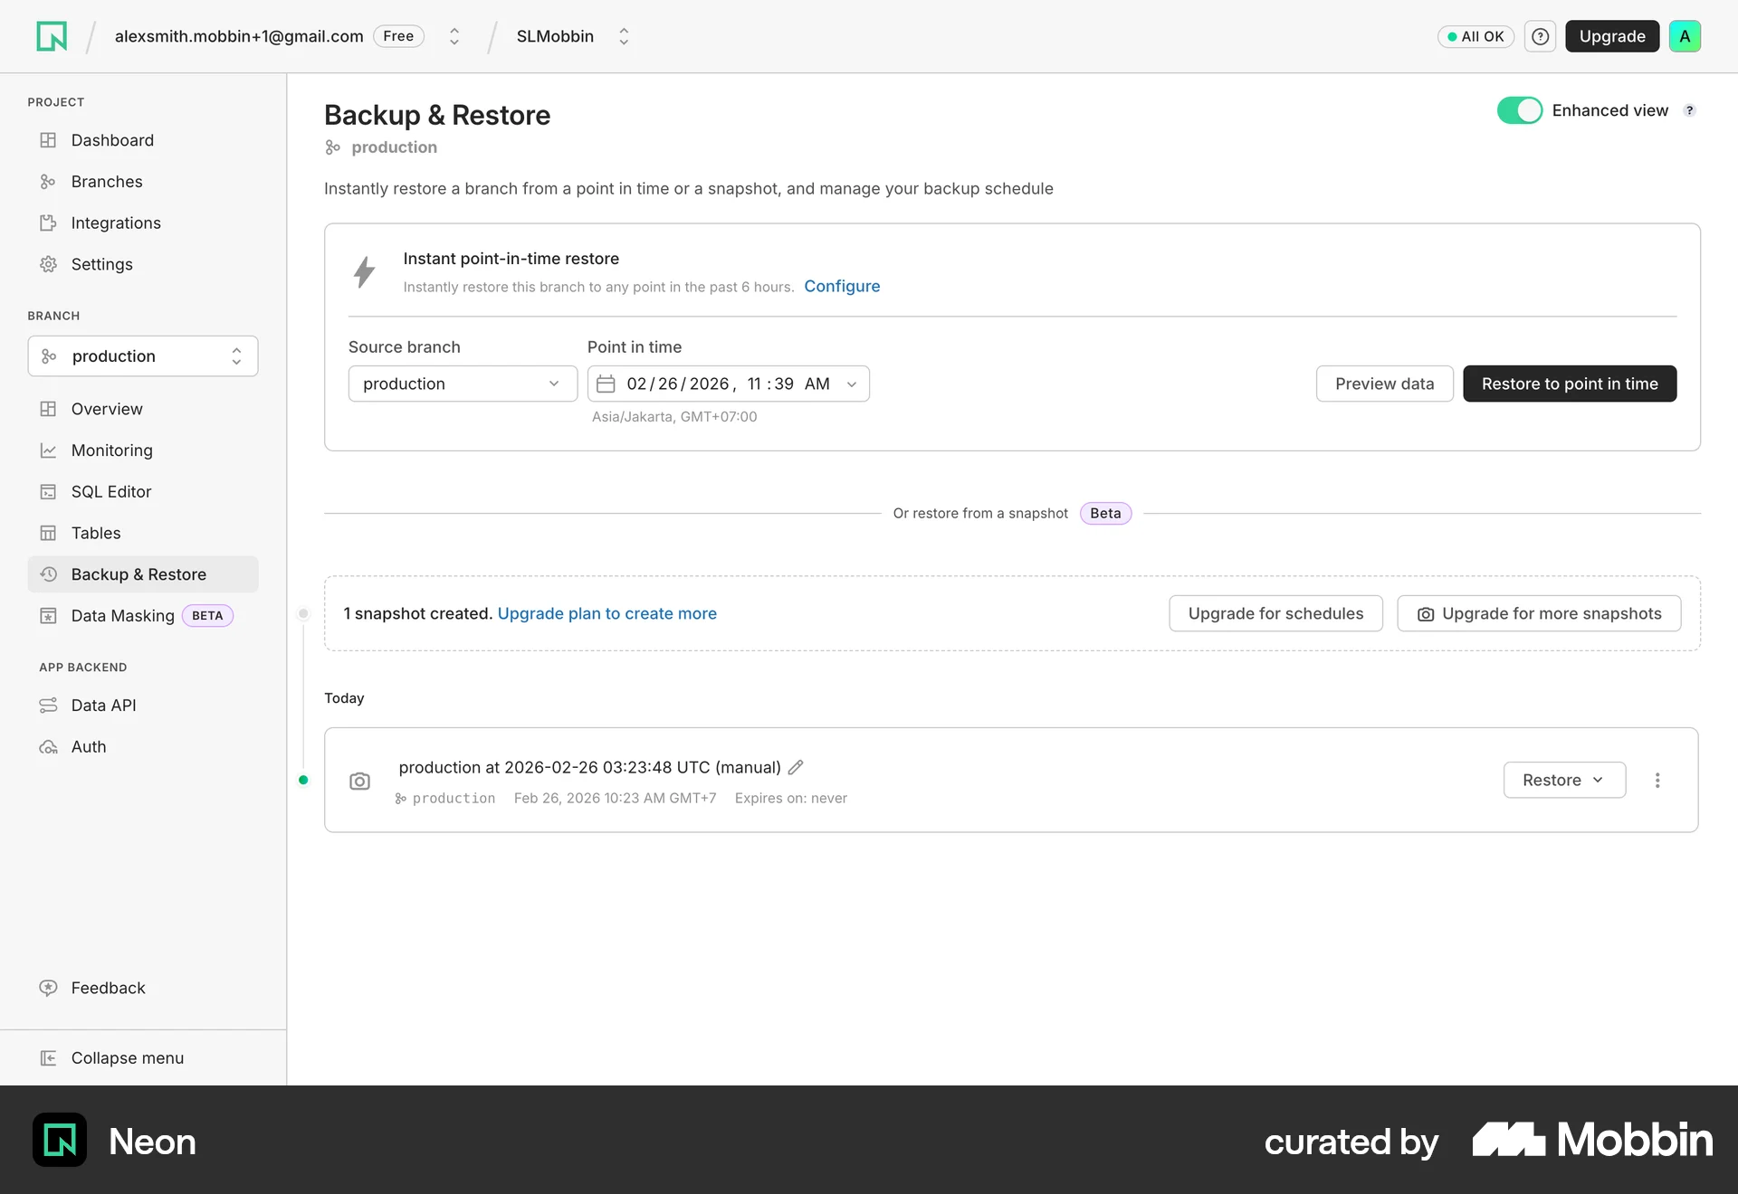Click the Data API sidebar item
The image size is (1738, 1194).
143,706
